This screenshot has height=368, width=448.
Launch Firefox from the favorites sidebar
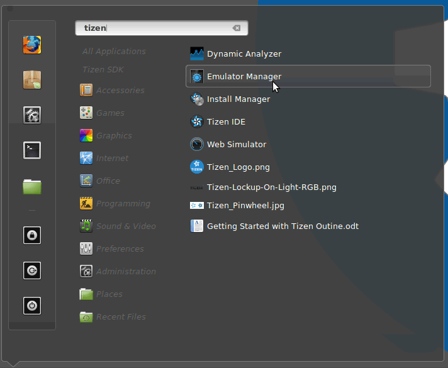tap(32, 45)
